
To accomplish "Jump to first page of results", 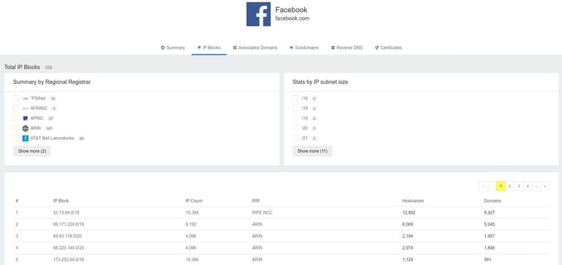I will (483, 186).
